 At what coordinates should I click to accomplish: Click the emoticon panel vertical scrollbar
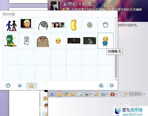pyautogui.click(x=116, y=49)
